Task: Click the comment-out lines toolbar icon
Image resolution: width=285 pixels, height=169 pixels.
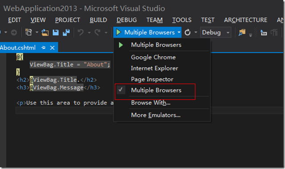Action: click(264, 32)
